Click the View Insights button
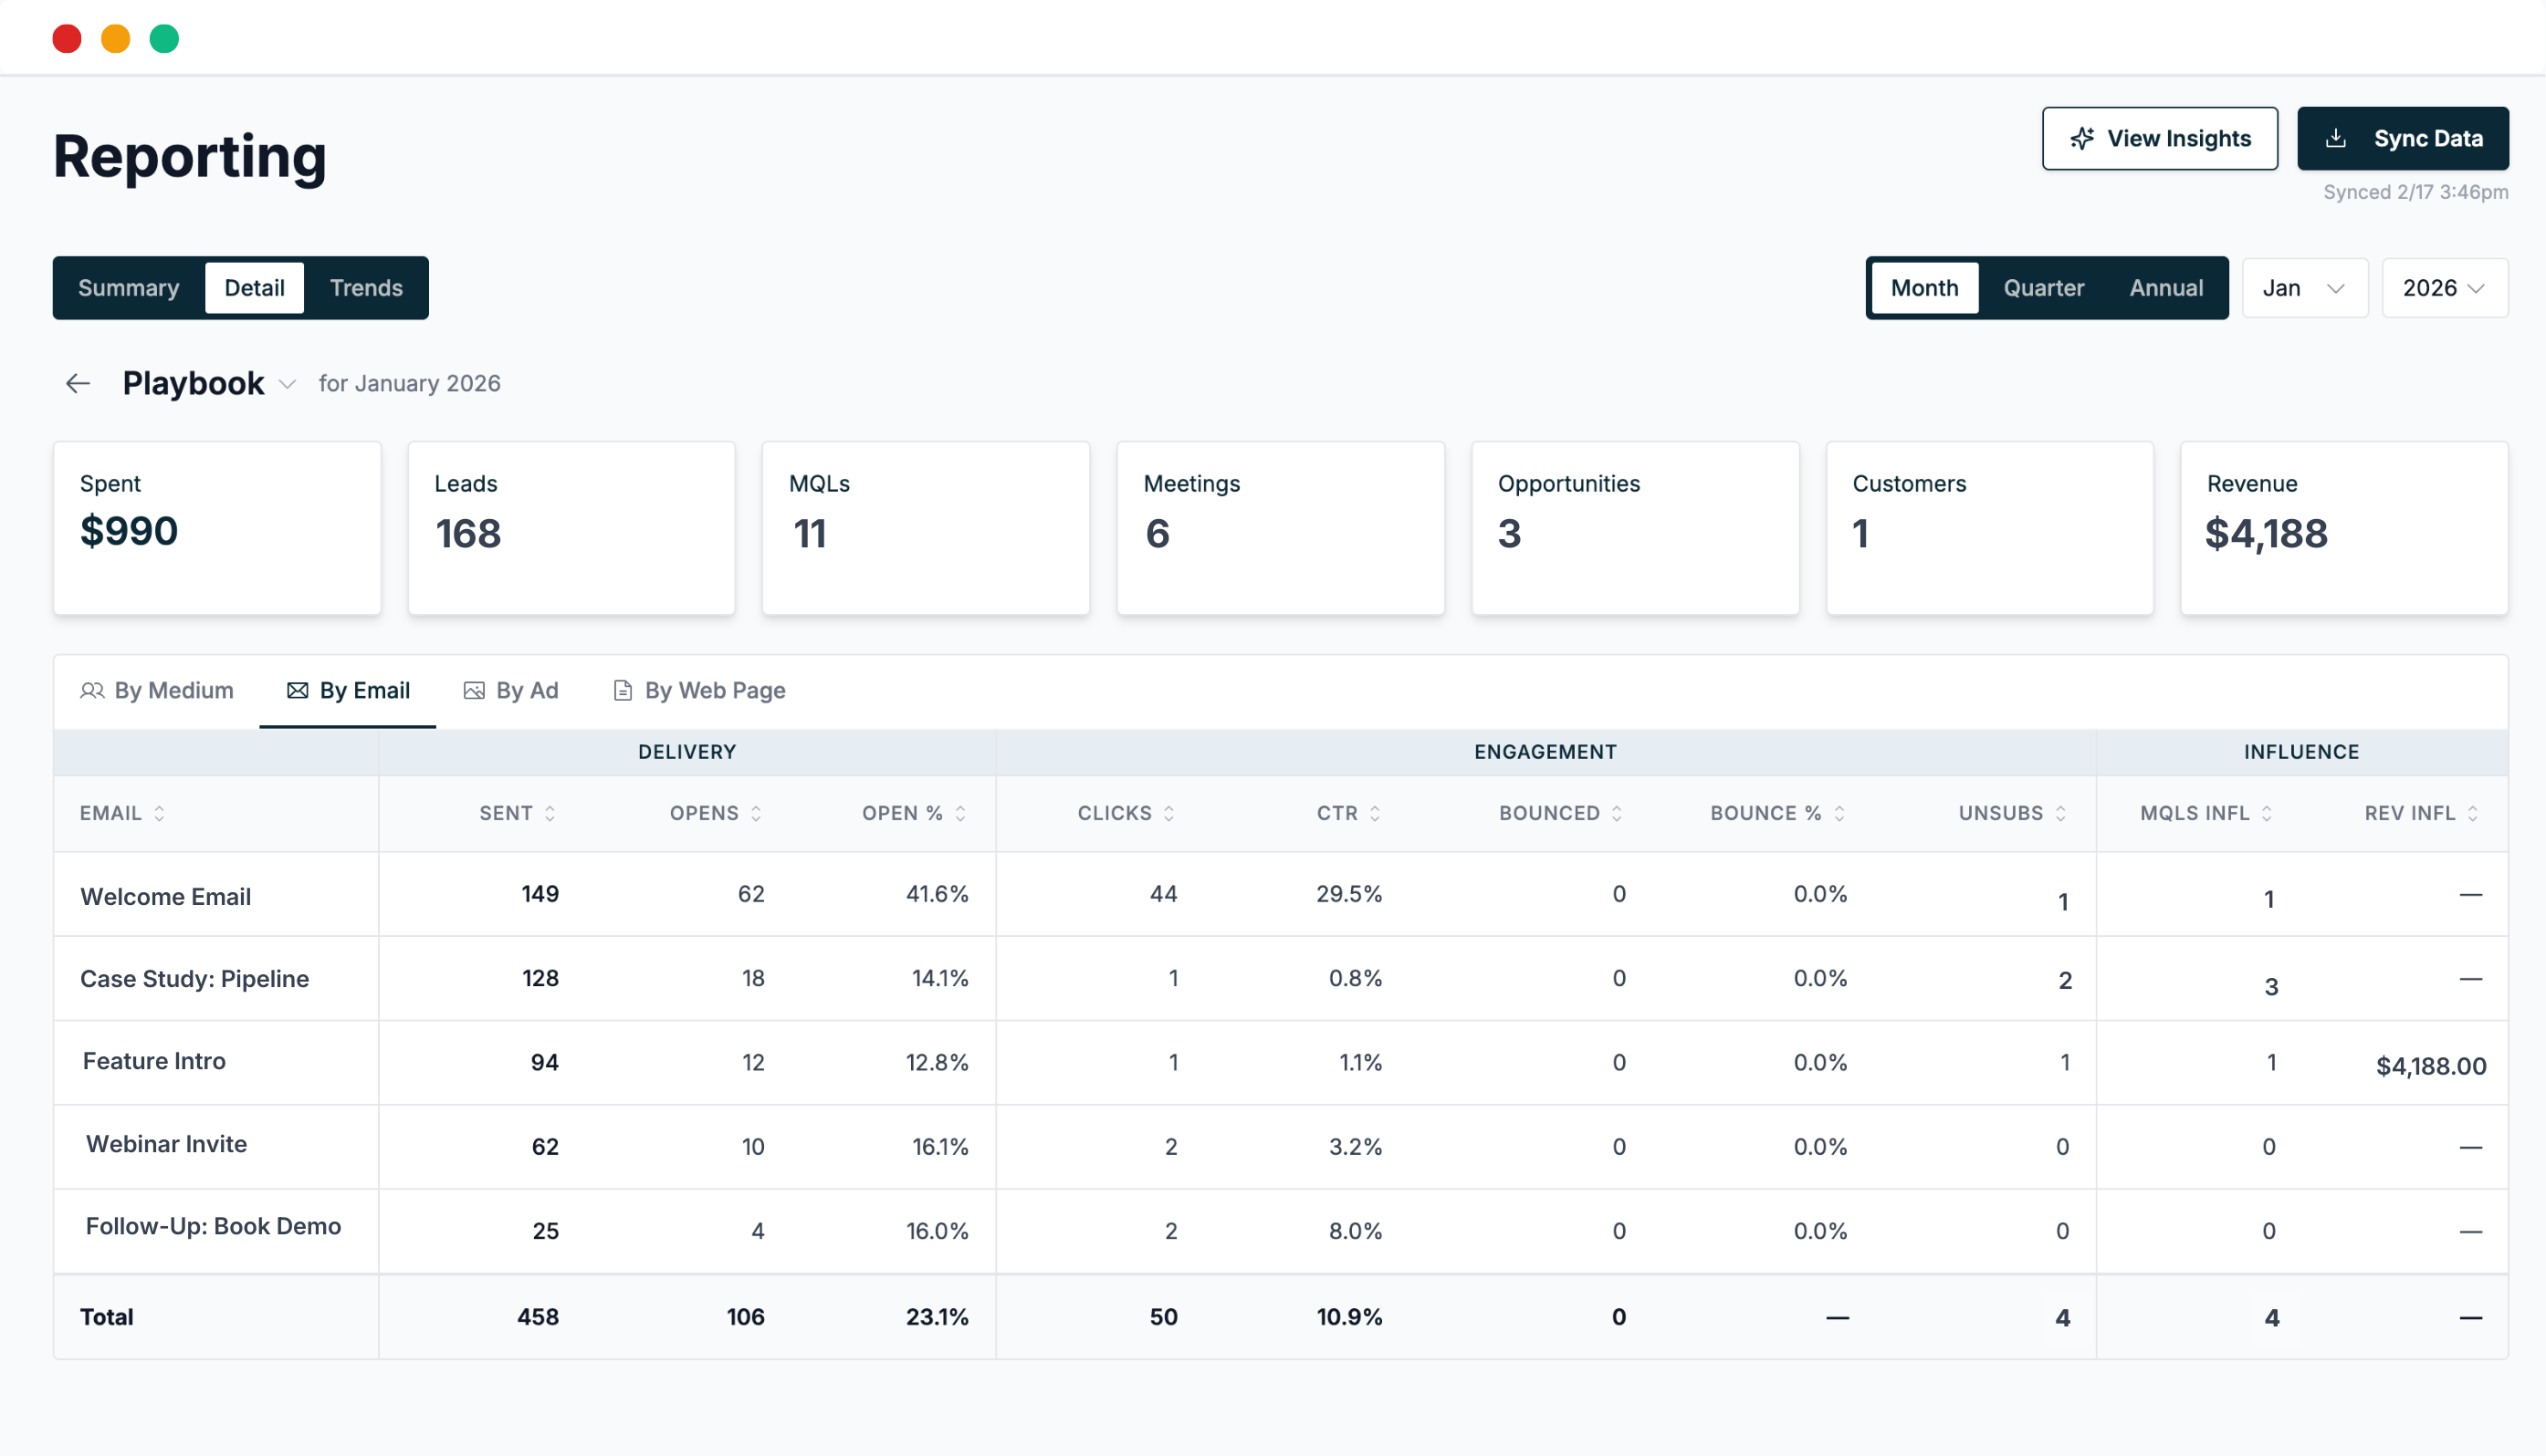The image size is (2546, 1456). [x=2159, y=139]
